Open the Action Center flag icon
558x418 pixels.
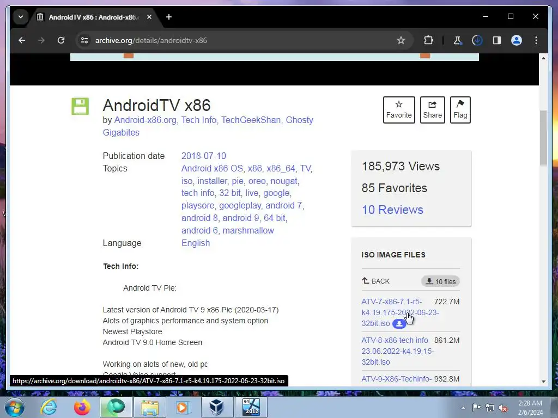pyautogui.click(x=476, y=408)
